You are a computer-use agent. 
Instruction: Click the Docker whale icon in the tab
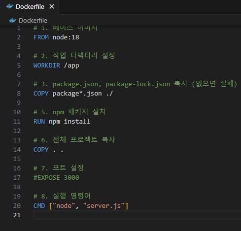click(x=10, y=6)
